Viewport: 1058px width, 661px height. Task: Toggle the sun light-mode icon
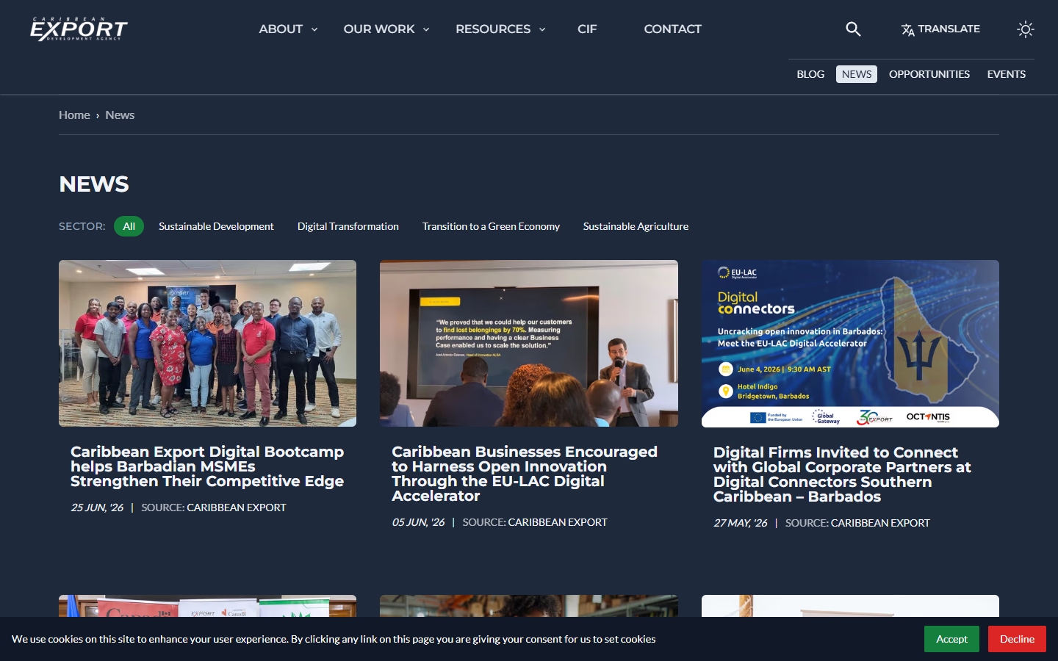pos(1026,29)
